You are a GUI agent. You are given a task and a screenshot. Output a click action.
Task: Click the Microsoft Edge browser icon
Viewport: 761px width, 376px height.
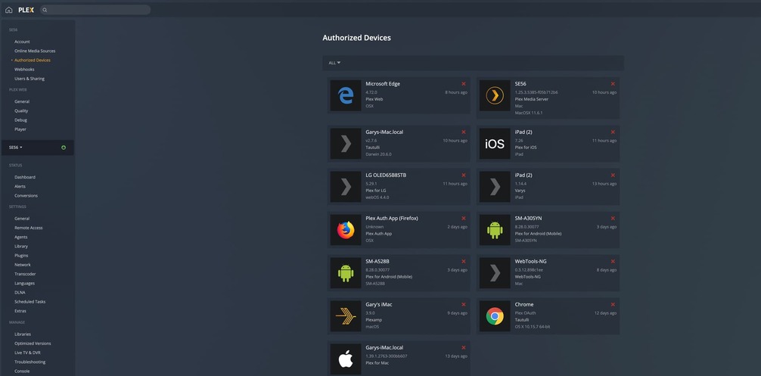pos(346,95)
